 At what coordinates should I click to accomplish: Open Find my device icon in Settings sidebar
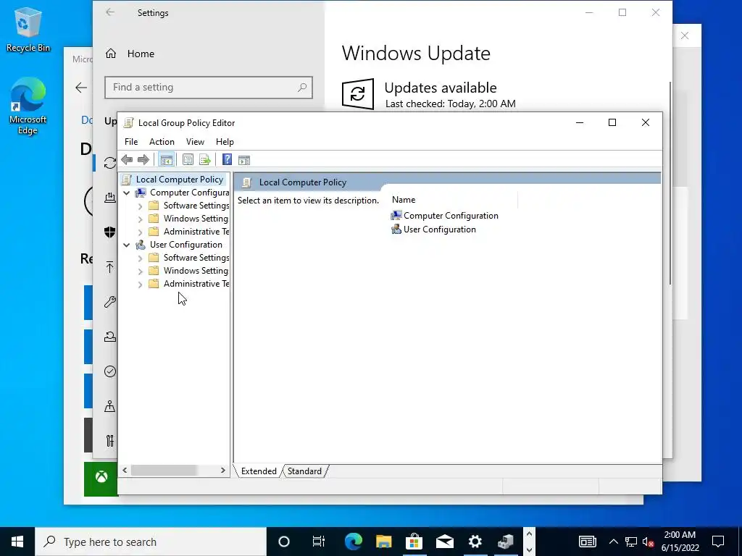[x=110, y=406]
